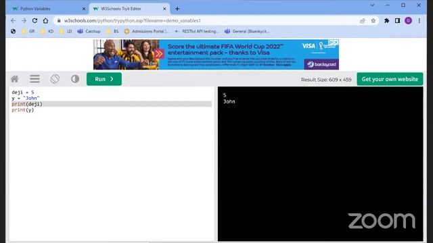This screenshot has height=243, width=433.
Task: Click code line deji = 5
Action: [x=23, y=92]
